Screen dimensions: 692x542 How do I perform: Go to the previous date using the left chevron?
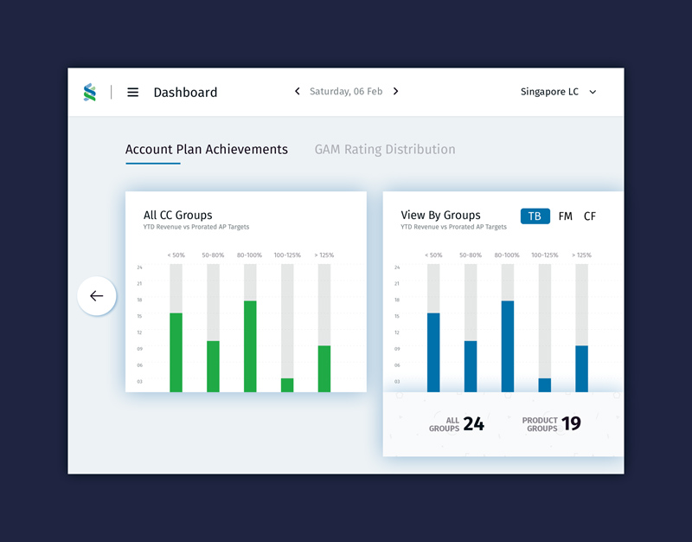coord(297,91)
